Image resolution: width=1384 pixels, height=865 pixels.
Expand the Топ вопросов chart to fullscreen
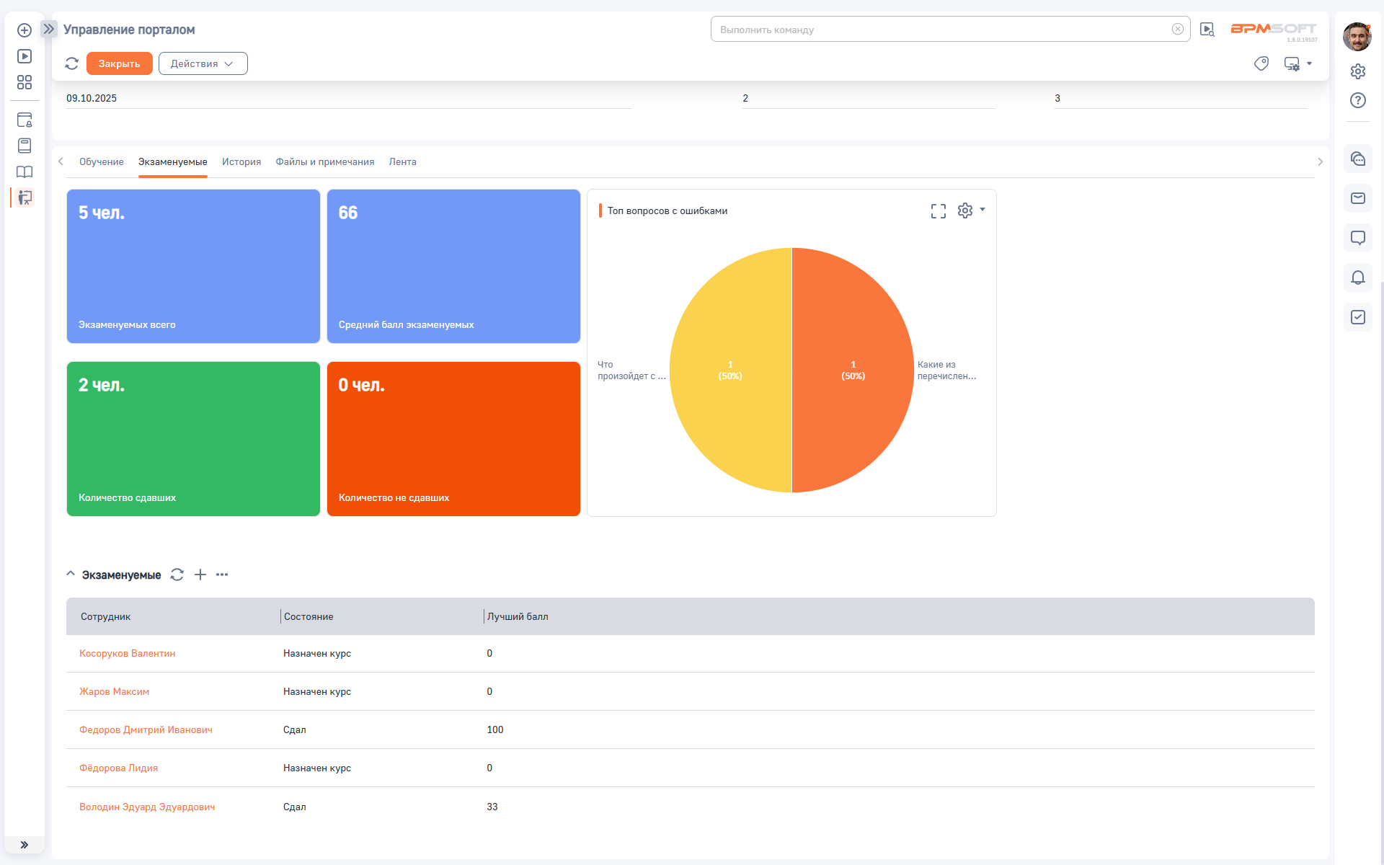(938, 210)
